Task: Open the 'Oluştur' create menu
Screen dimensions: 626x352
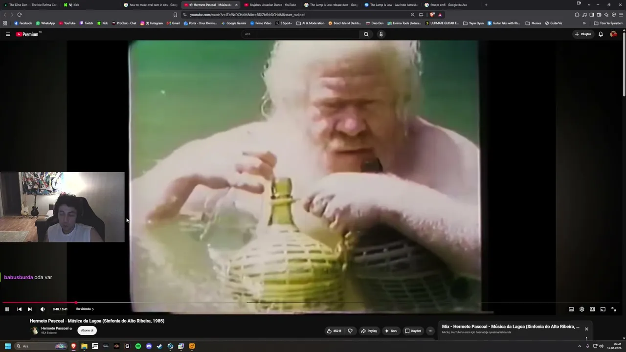Action: pyautogui.click(x=583, y=34)
